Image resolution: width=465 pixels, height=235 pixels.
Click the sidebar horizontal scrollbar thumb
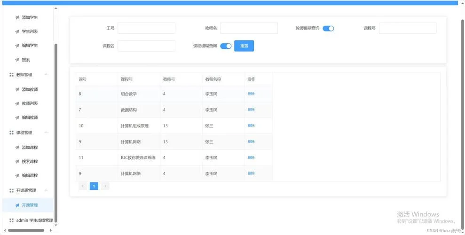tap(26, 230)
